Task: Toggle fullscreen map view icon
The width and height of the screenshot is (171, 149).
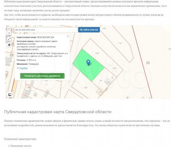Action: [9, 39]
